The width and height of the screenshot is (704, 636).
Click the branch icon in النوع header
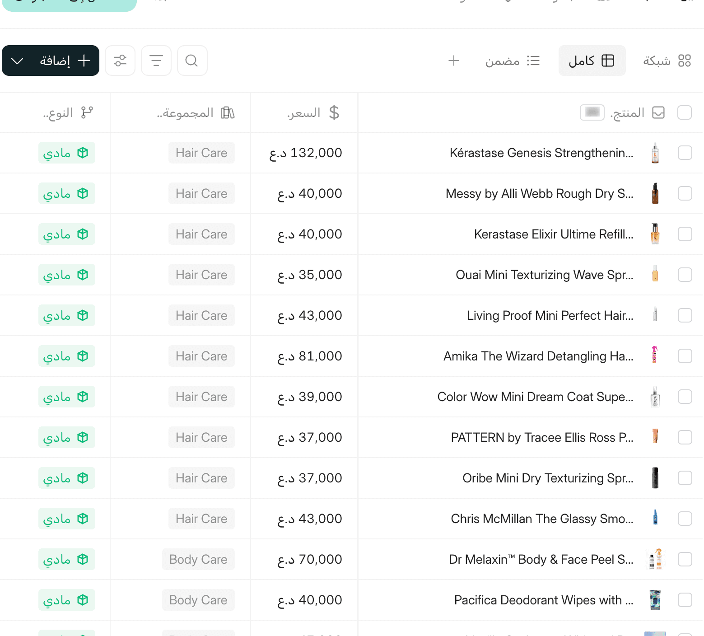click(x=87, y=112)
